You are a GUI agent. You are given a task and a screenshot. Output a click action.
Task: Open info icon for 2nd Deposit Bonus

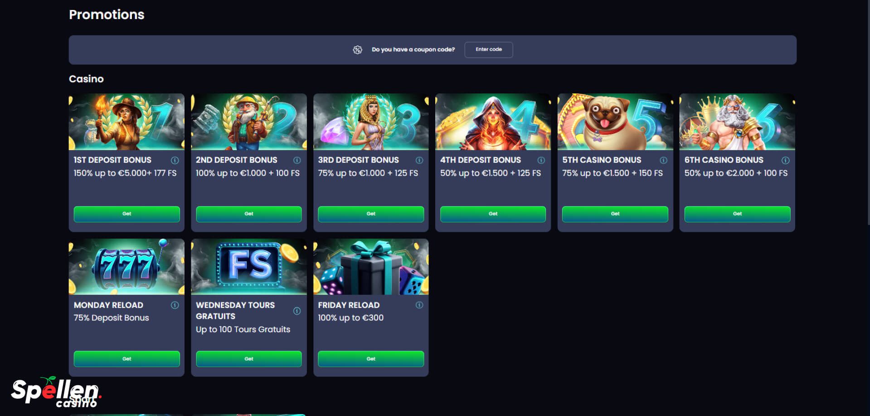click(297, 160)
